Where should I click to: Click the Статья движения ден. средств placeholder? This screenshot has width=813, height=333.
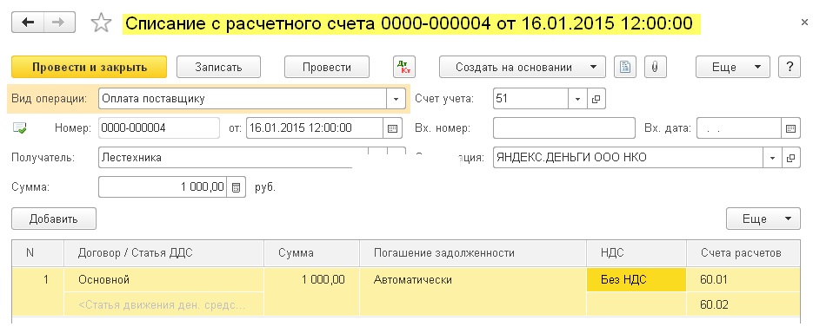point(163,304)
